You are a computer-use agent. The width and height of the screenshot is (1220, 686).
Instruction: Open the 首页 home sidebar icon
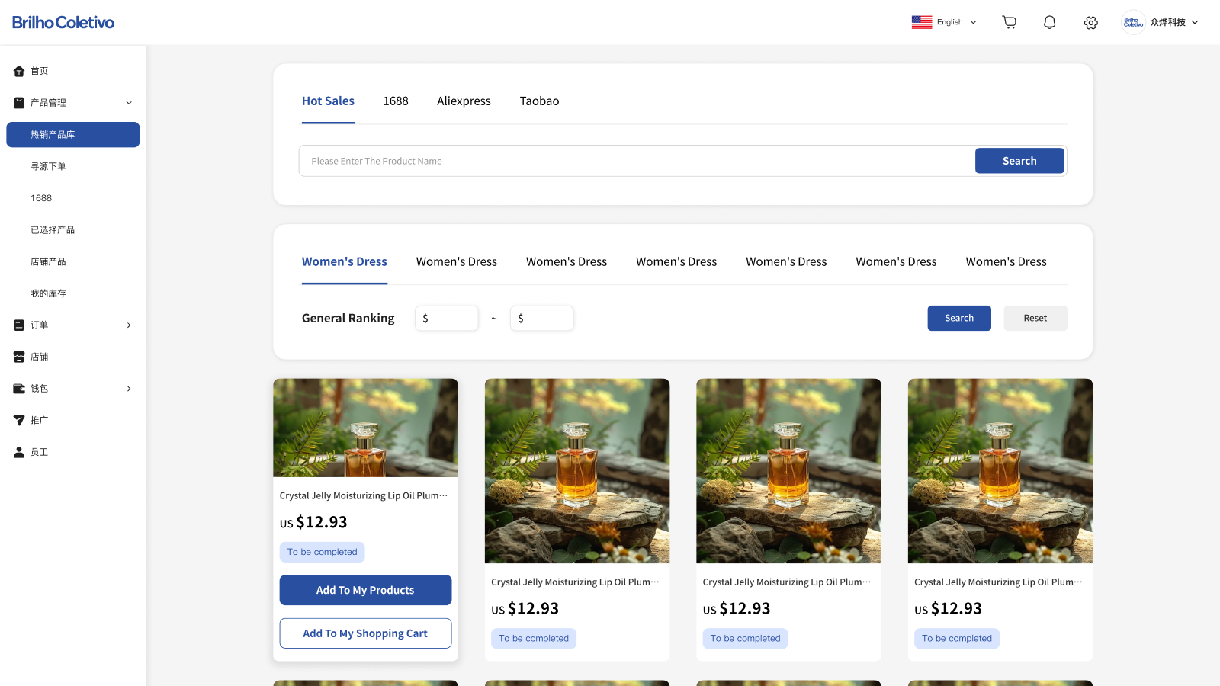click(x=18, y=70)
